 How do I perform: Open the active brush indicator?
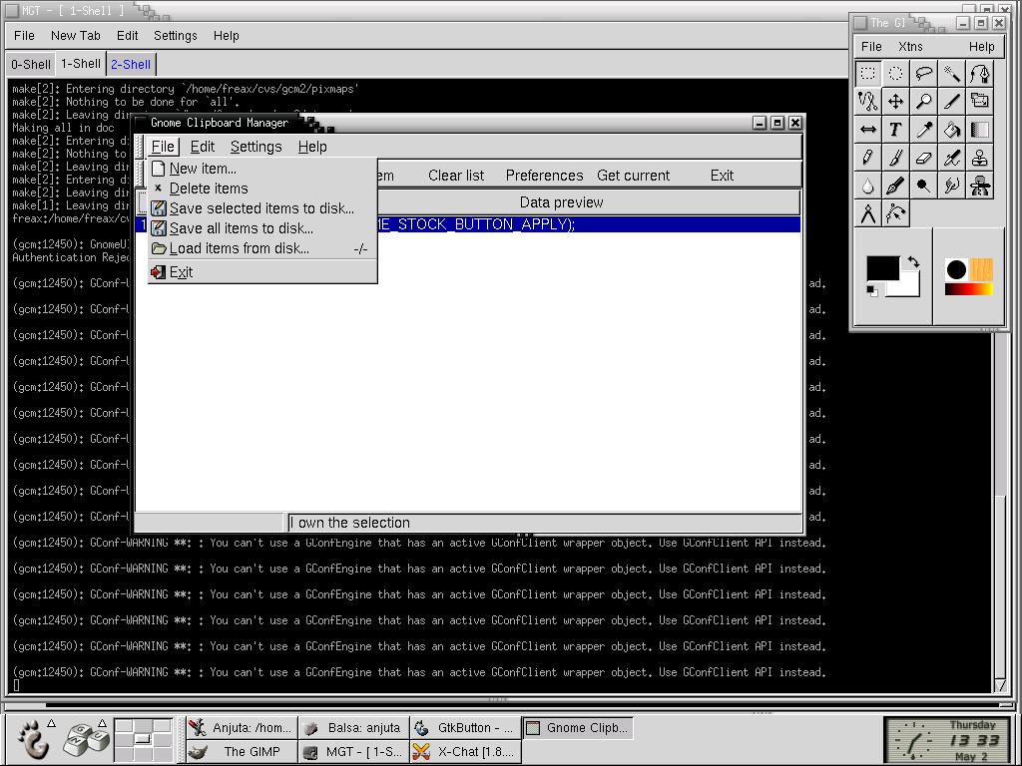[956, 269]
